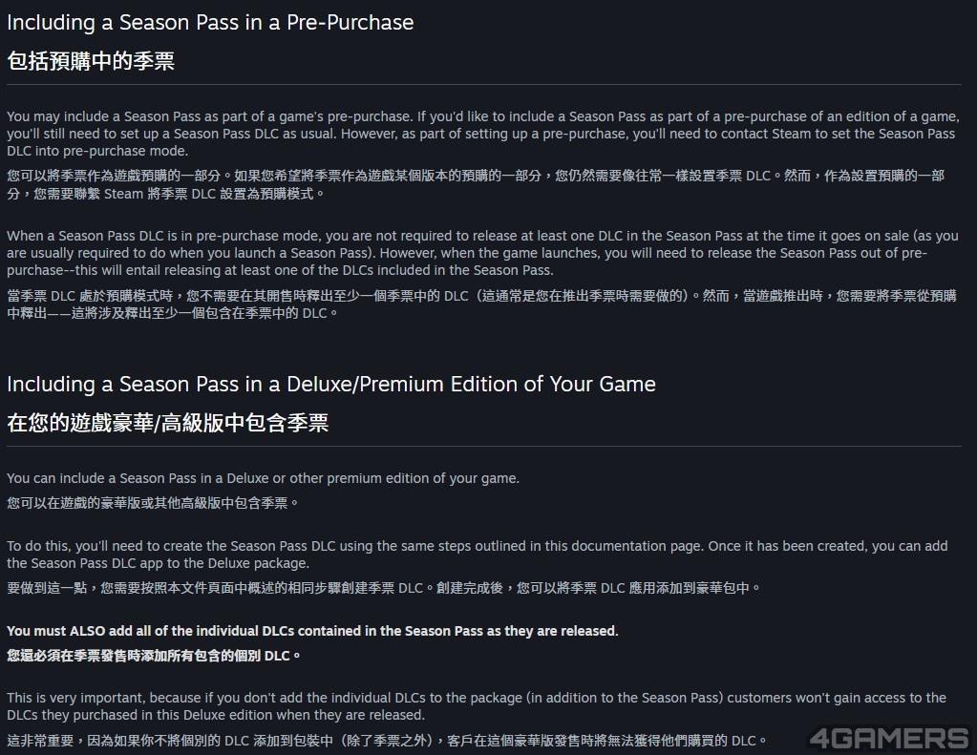Image resolution: width=977 pixels, height=755 pixels.
Task: Click the divider line below '在您的遊戲豪華/高級版中包含季票'
Action: 484,447
